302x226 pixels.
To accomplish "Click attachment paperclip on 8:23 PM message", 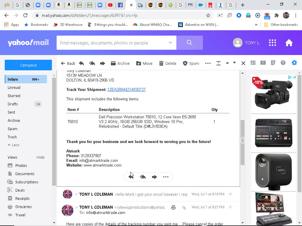I will (x=184, y=207).
